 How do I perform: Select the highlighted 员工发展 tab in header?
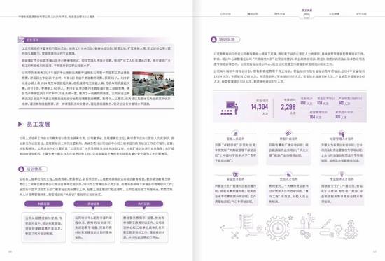(x=307, y=14)
